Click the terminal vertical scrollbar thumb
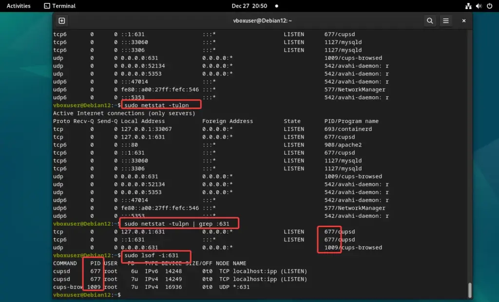499x302 pixels. (x=470, y=290)
